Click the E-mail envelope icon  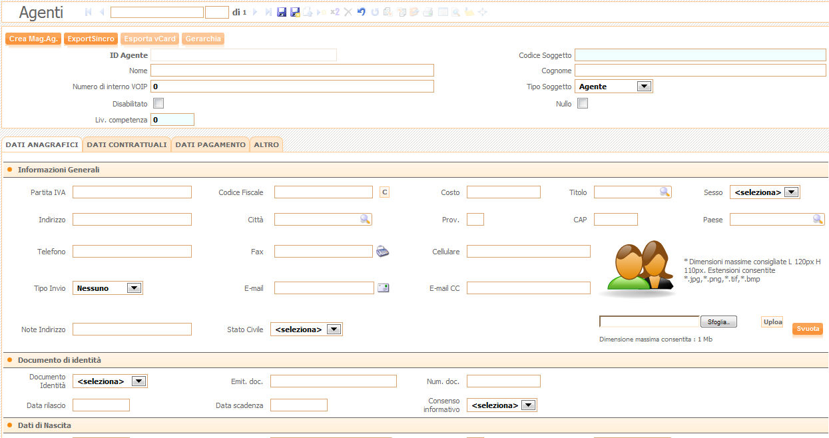click(383, 288)
